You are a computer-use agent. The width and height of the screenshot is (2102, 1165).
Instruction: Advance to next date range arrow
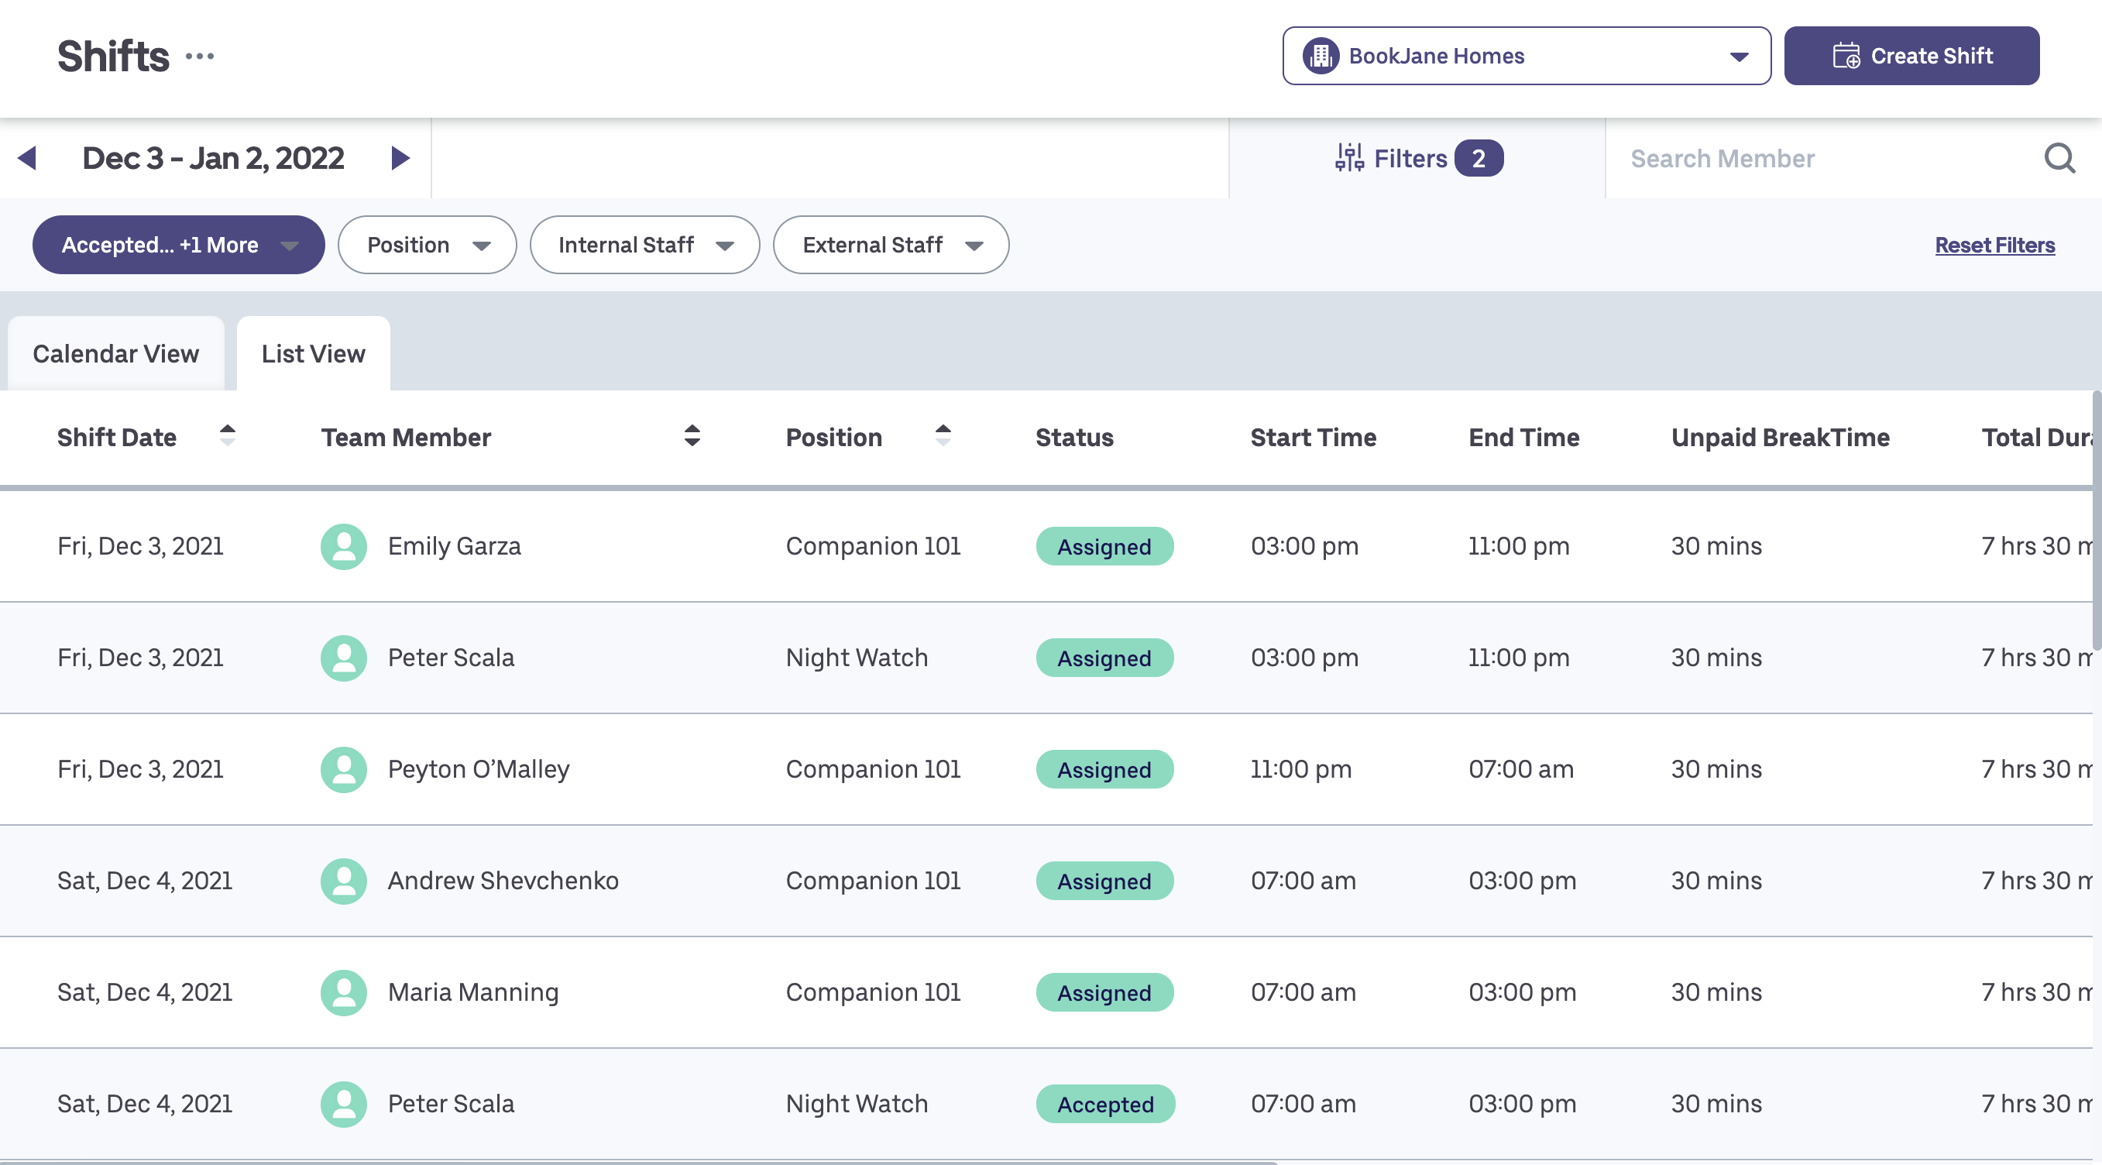tap(400, 158)
